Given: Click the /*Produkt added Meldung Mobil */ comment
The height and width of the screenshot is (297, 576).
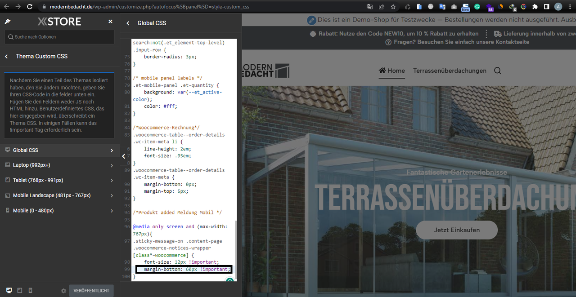Looking at the screenshot, I should [x=177, y=213].
